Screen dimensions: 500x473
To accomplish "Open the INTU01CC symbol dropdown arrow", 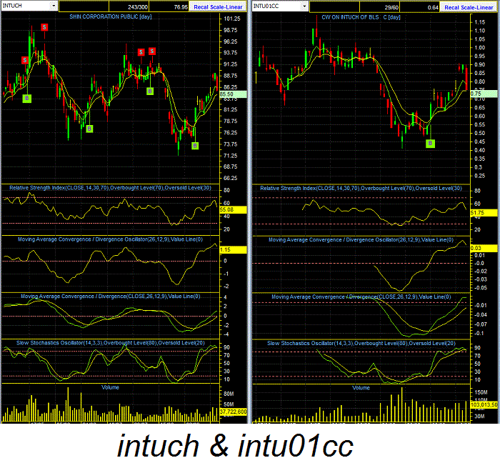I will (304, 6).
